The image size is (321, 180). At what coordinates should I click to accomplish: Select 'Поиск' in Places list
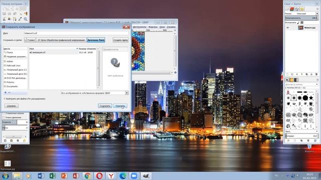[16, 52]
